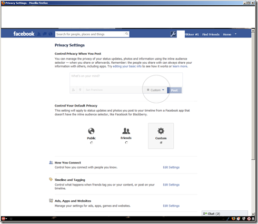Edit Settings for Ads, Apps and Websites
This screenshot has width=258, height=224.
(171, 206)
